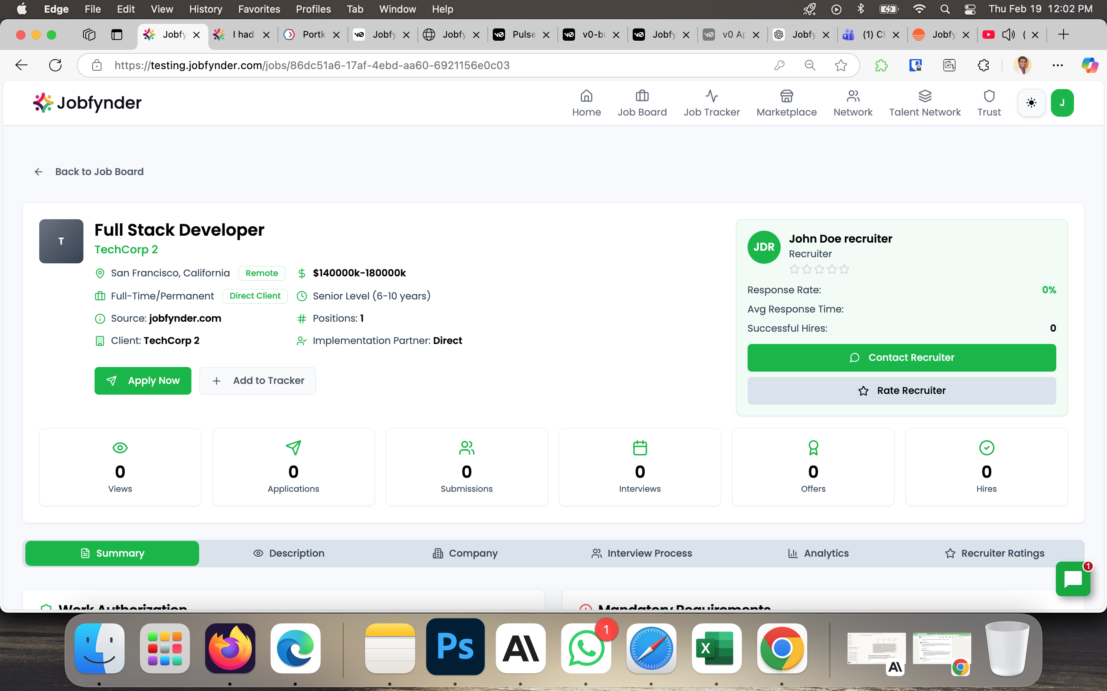Toggle light/dark theme sun button

(x=1031, y=103)
